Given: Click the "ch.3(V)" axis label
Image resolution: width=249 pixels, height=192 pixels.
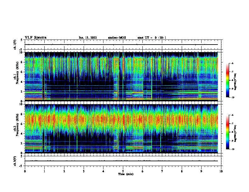Looking at the screenshot, I should 15,161.
